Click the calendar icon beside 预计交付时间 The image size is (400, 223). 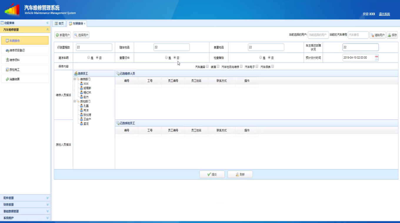point(376,58)
